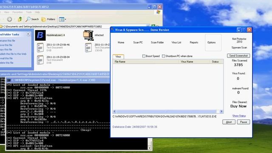
Task: Sort results by Status column
Action: (217, 62)
